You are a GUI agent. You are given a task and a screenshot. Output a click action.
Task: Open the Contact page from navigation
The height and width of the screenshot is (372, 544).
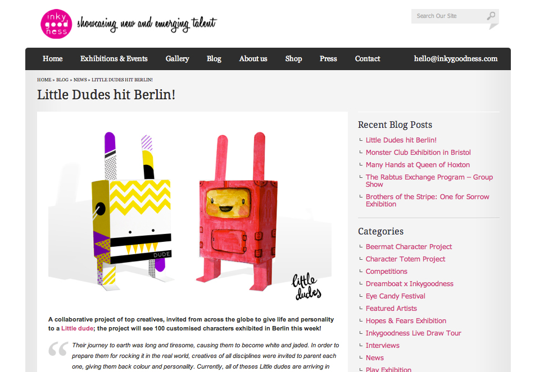click(x=368, y=59)
